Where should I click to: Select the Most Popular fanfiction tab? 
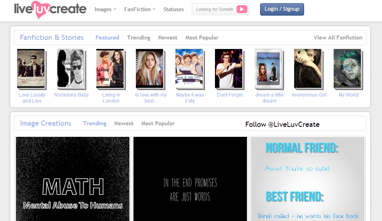point(202,37)
